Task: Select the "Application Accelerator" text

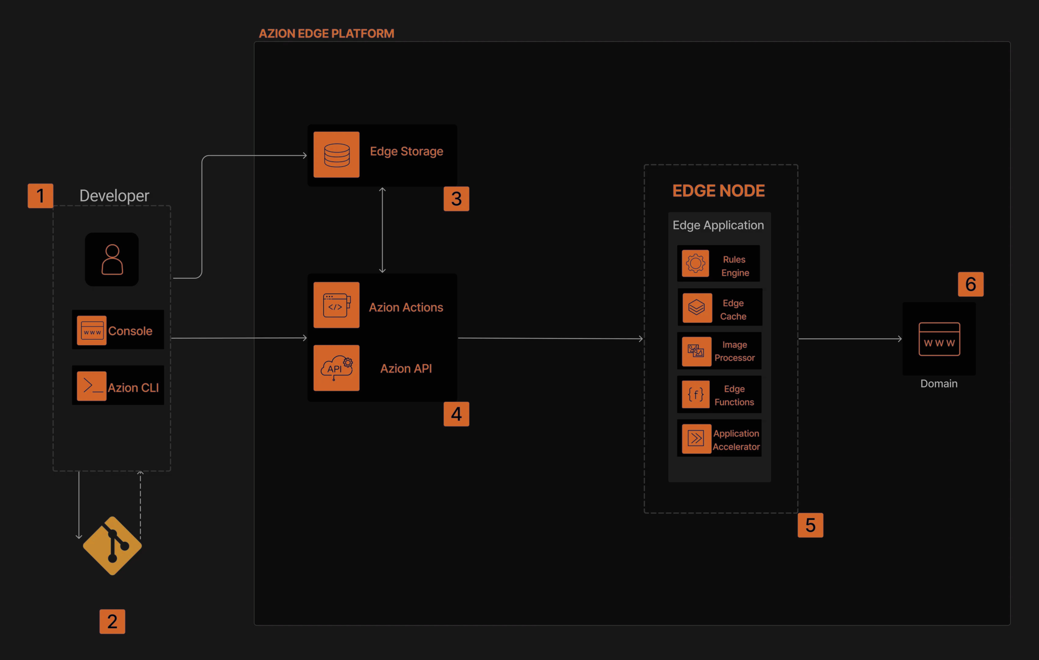Action: [736, 440]
